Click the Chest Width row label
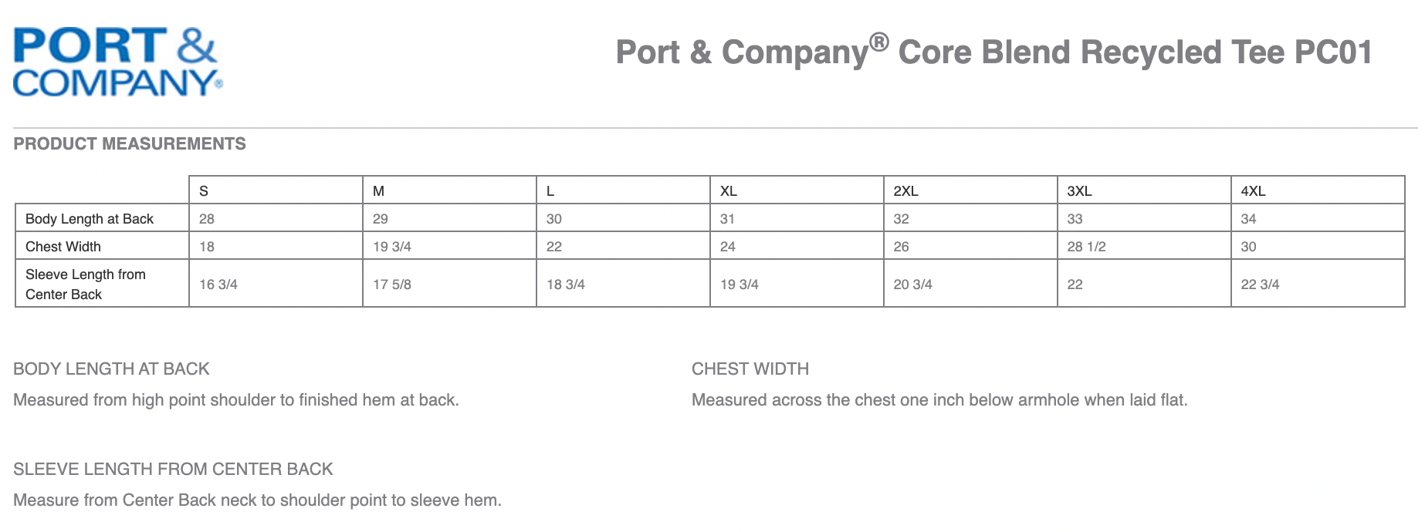 (x=63, y=247)
